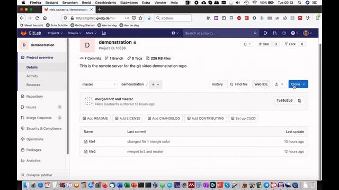The height and width of the screenshot is (190, 339).
Task: Copy commit SHA 7a00d3b6 clipboard icon
Action: (299, 101)
